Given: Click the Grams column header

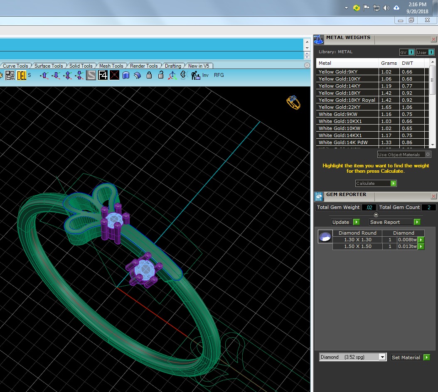Looking at the screenshot, I should click(x=389, y=63).
